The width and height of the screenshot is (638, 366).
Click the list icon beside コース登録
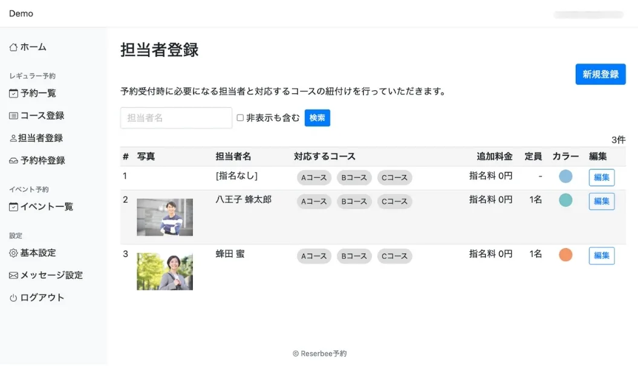point(13,116)
